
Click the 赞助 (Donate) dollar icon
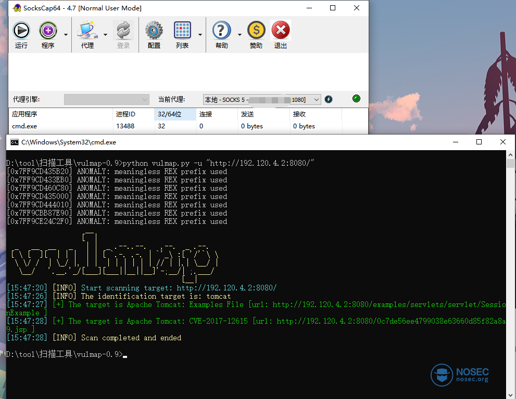coord(256,31)
